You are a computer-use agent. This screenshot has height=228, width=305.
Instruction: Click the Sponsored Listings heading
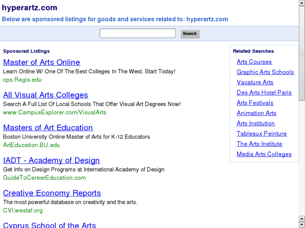click(26, 51)
